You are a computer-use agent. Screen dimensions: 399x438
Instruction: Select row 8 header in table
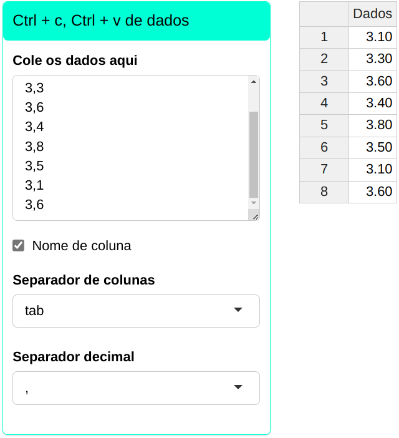click(x=324, y=192)
